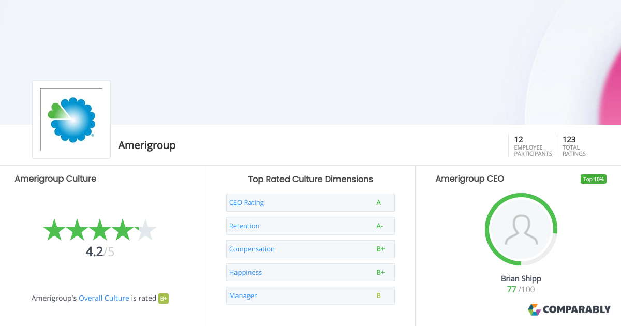Click the 123 Total Ratings stat
This screenshot has width=621, height=326.
click(x=574, y=146)
